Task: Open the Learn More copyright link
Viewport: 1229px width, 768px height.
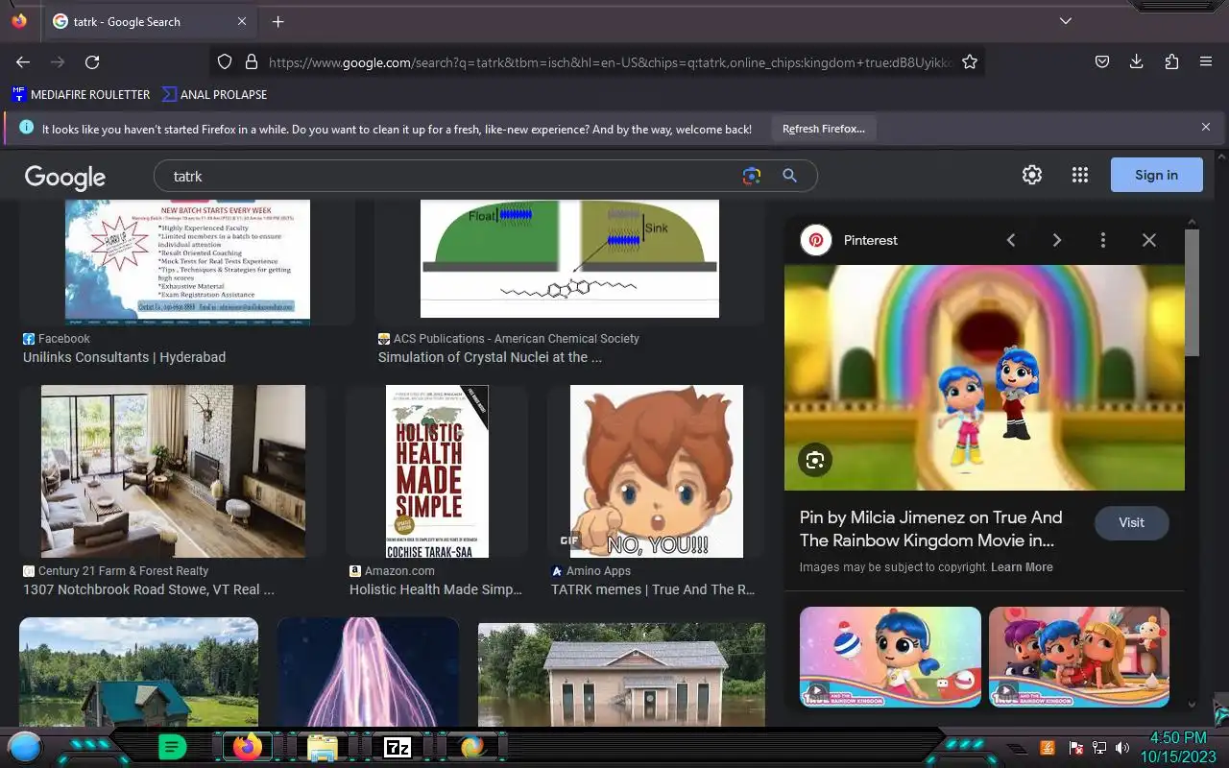Action: point(1022,567)
